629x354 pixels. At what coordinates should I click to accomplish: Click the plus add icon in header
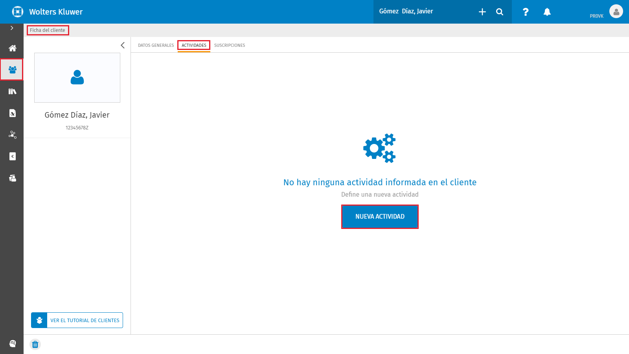(482, 12)
